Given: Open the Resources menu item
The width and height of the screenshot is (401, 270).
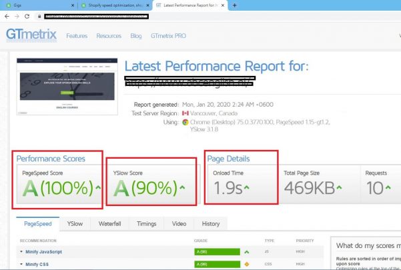Looking at the screenshot, I should (x=109, y=36).
